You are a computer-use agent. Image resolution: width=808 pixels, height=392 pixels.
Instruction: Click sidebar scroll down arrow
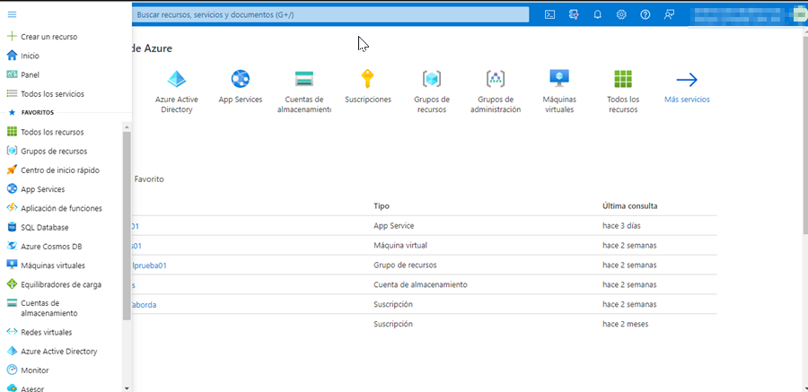coord(127,388)
